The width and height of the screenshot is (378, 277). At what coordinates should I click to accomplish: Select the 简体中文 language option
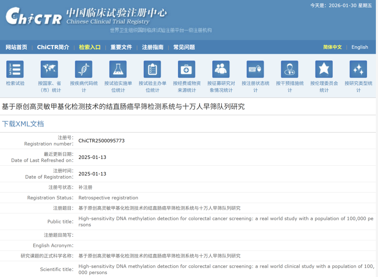click(332, 47)
